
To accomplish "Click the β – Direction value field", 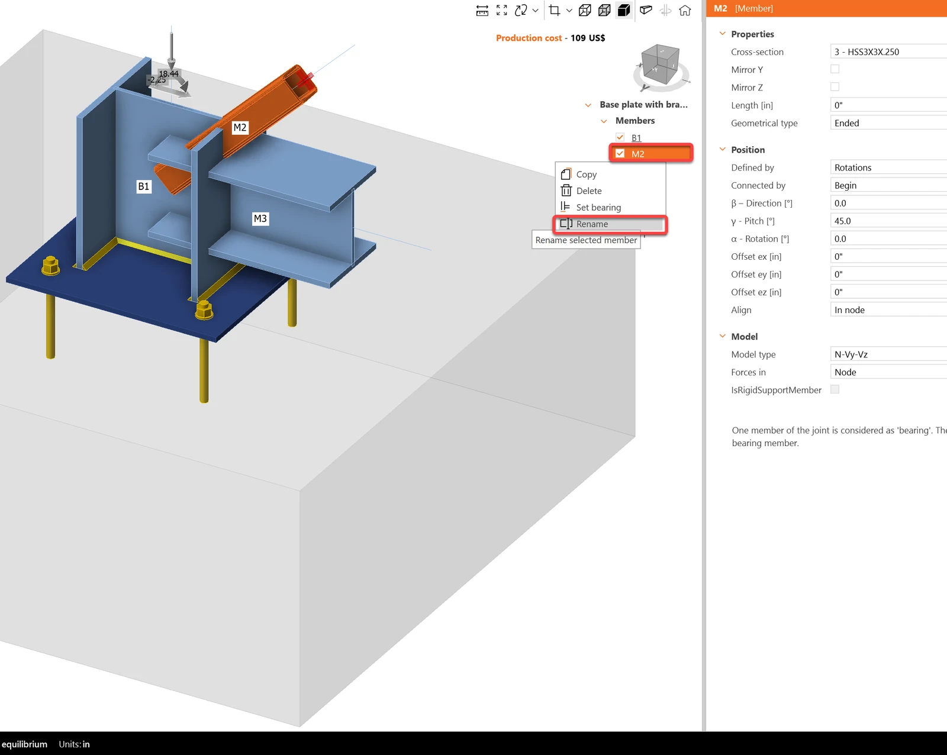I will click(x=888, y=203).
